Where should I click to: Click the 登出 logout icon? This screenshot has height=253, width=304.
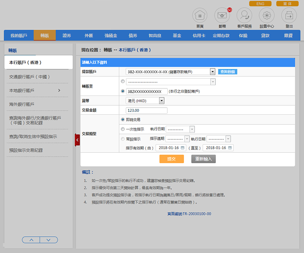(x=289, y=16)
